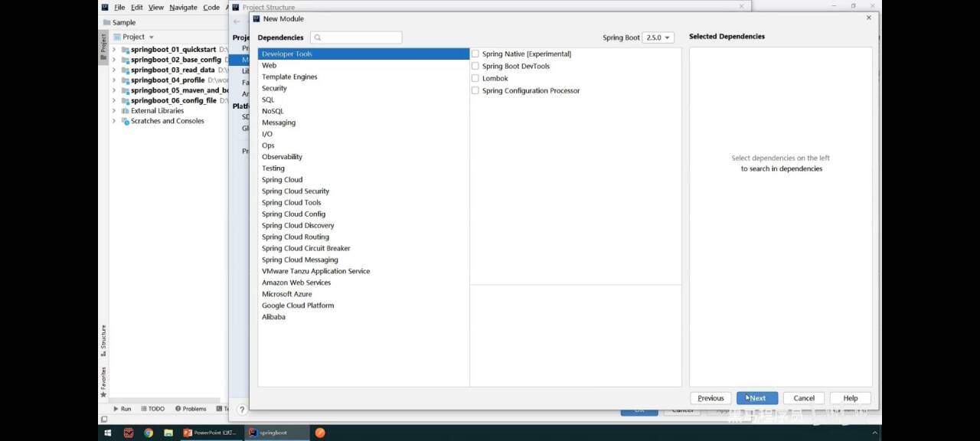Click the External Libraries icon
Viewport: 980px width, 441px height.
click(x=125, y=111)
